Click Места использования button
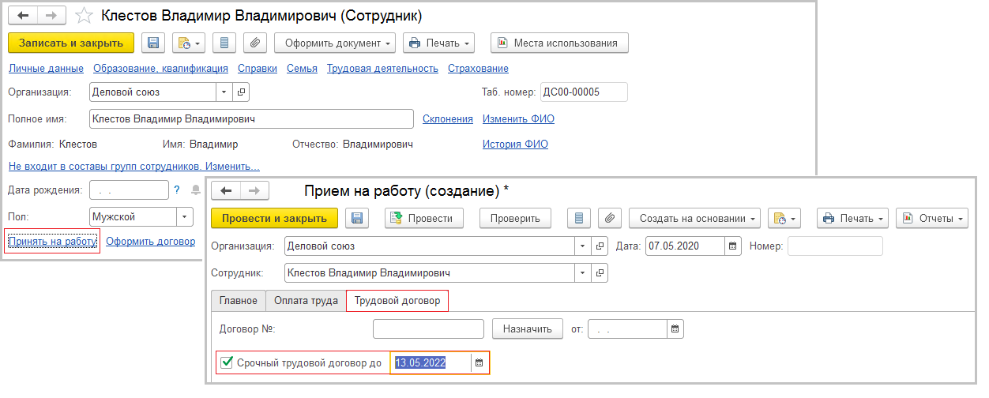The width and height of the screenshot is (989, 398). [x=559, y=43]
